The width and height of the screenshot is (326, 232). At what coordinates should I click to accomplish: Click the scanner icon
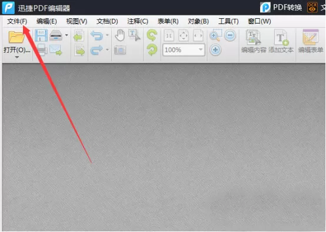56,35
